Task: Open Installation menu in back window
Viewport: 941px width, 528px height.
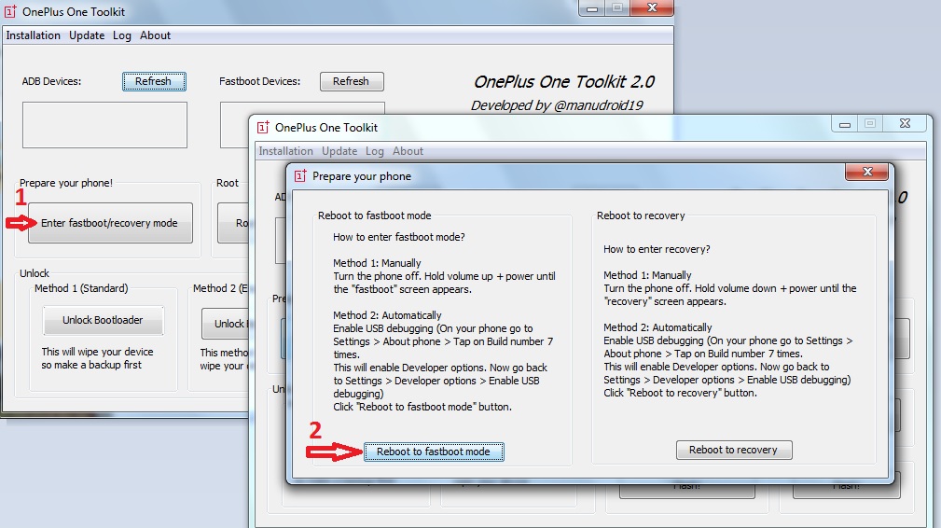Action: (33, 35)
